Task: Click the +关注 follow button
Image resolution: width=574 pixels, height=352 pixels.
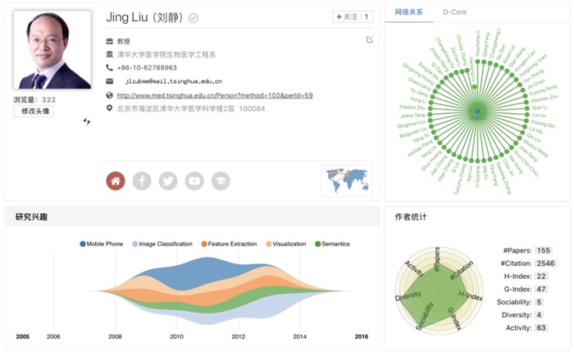Action: pyautogui.click(x=353, y=16)
